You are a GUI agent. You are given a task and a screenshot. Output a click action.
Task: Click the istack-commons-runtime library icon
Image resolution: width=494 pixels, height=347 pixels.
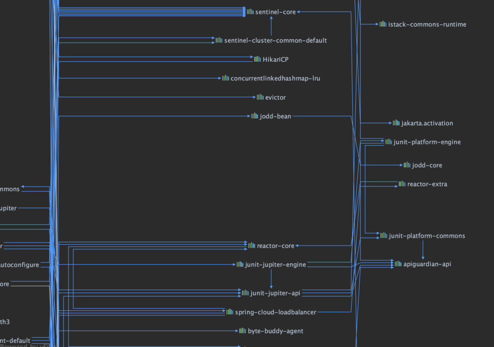[x=383, y=24]
